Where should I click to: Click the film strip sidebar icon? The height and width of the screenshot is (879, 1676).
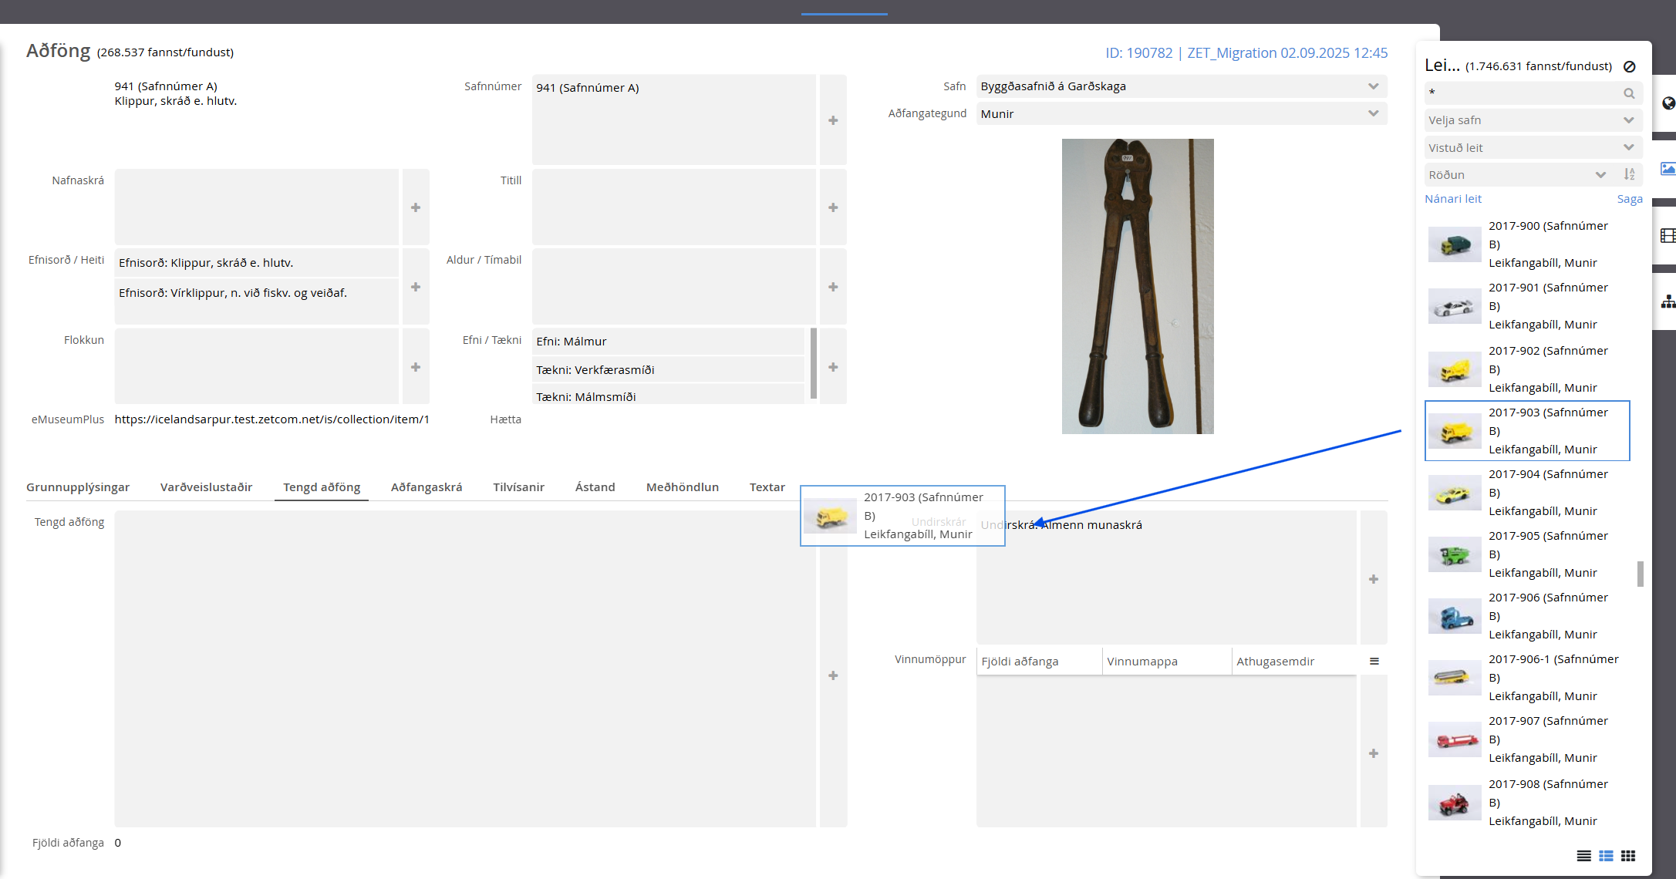click(1668, 236)
